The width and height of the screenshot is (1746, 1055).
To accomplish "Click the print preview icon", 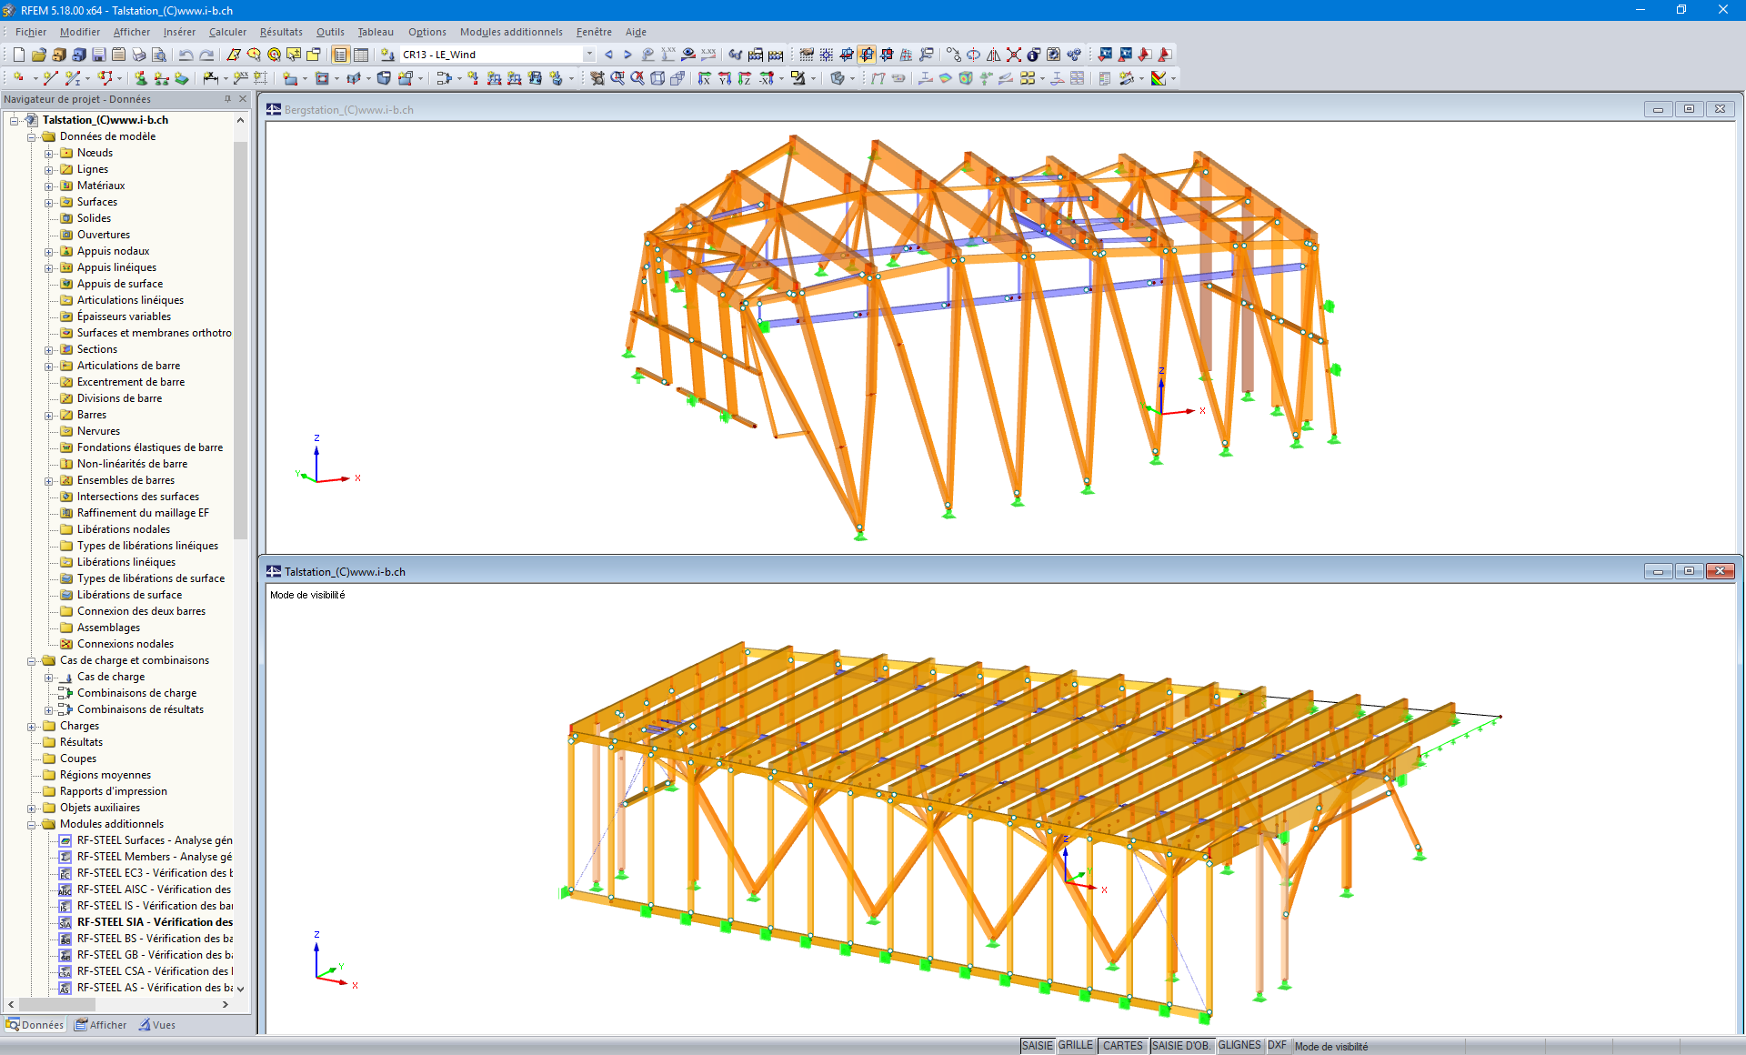I will (x=158, y=55).
